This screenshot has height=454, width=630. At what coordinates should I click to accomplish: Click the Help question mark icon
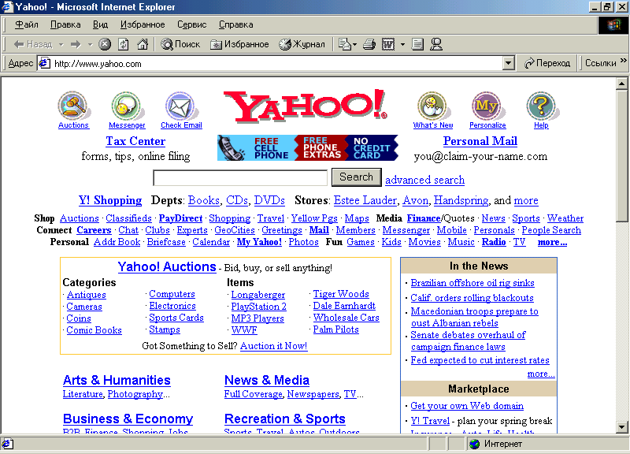[x=541, y=106]
